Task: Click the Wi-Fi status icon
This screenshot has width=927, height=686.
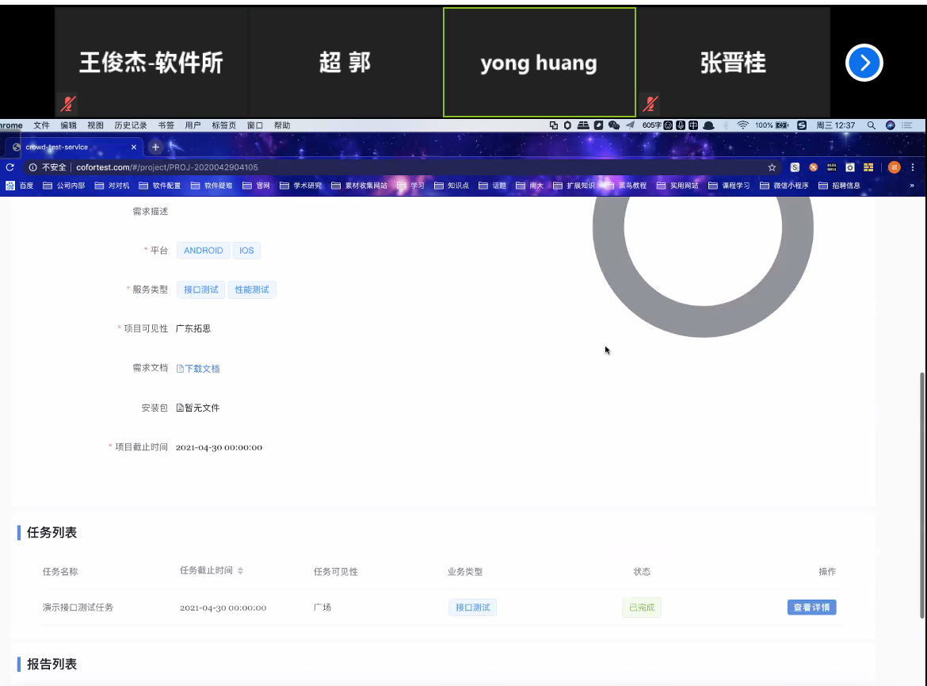Action: tap(742, 125)
